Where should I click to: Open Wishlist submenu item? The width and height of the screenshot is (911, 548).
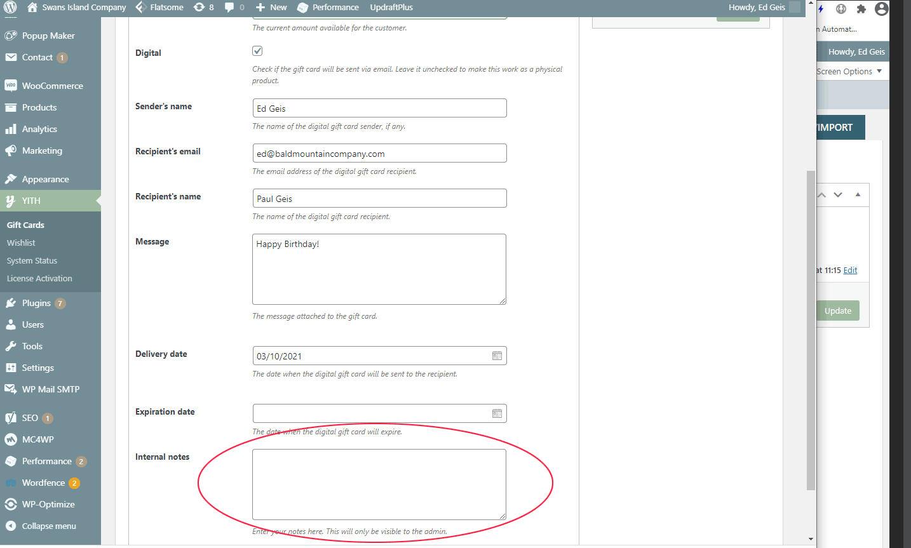21,243
